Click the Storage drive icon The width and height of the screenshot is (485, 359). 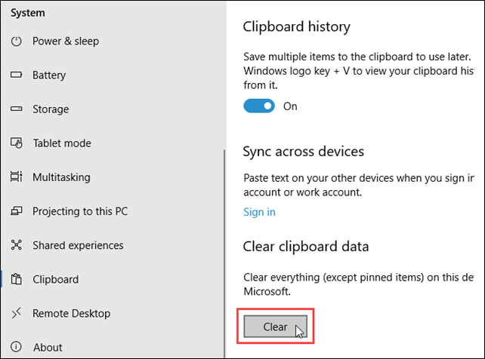17,109
